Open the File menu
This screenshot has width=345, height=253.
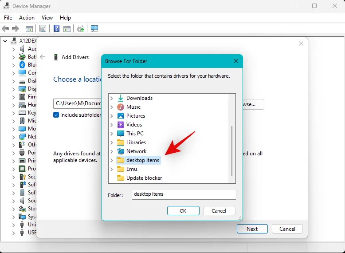tap(8, 18)
